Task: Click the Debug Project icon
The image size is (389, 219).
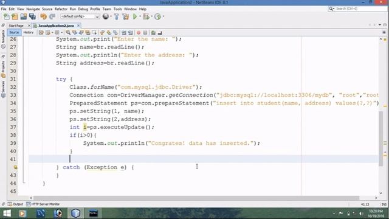Action: pyautogui.click(x=146, y=16)
